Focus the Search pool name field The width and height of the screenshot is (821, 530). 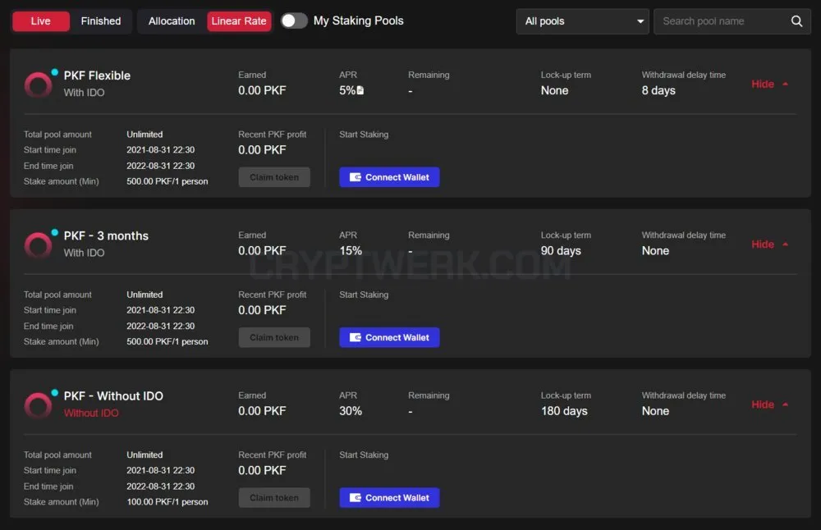click(x=722, y=21)
